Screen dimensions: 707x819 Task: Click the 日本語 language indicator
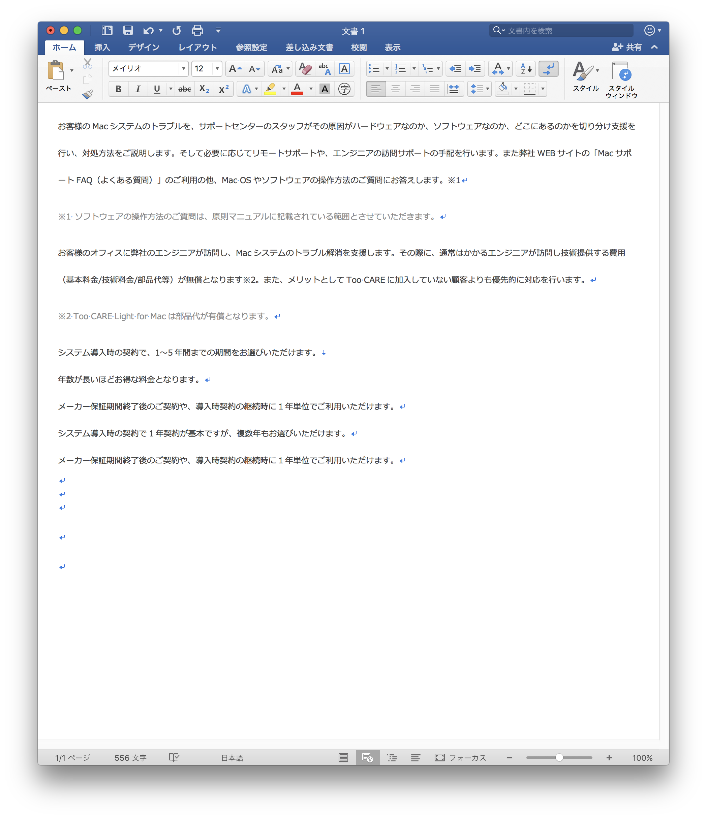coord(232,757)
